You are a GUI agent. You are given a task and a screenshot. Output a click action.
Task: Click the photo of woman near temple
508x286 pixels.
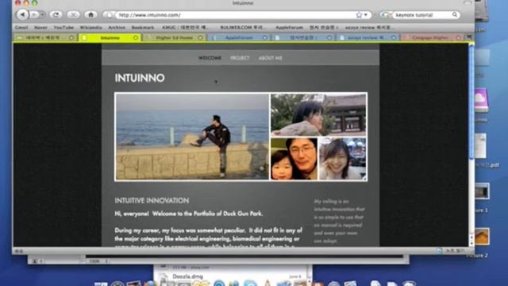pos(318,114)
